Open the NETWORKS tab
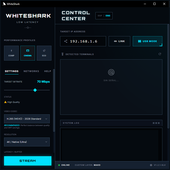 31,71
